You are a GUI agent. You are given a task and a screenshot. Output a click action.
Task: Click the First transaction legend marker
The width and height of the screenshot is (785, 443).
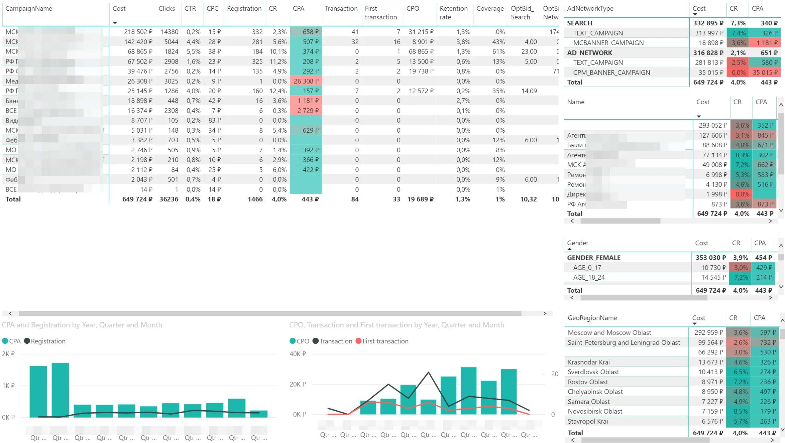pos(358,341)
